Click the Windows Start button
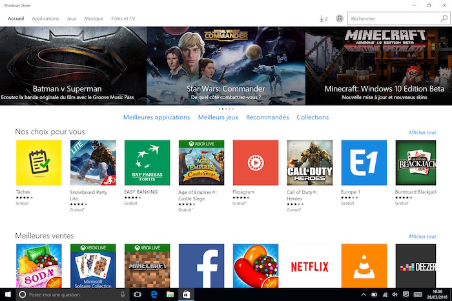This screenshot has height=301, width=452. (6, 295)
